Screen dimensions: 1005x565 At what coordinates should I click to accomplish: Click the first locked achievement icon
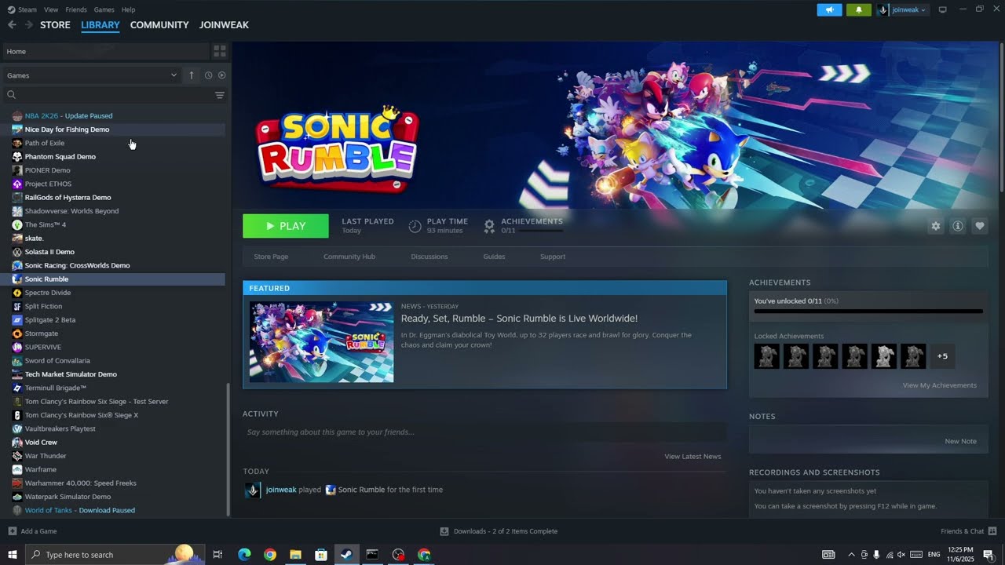click(x=766, y=356)
